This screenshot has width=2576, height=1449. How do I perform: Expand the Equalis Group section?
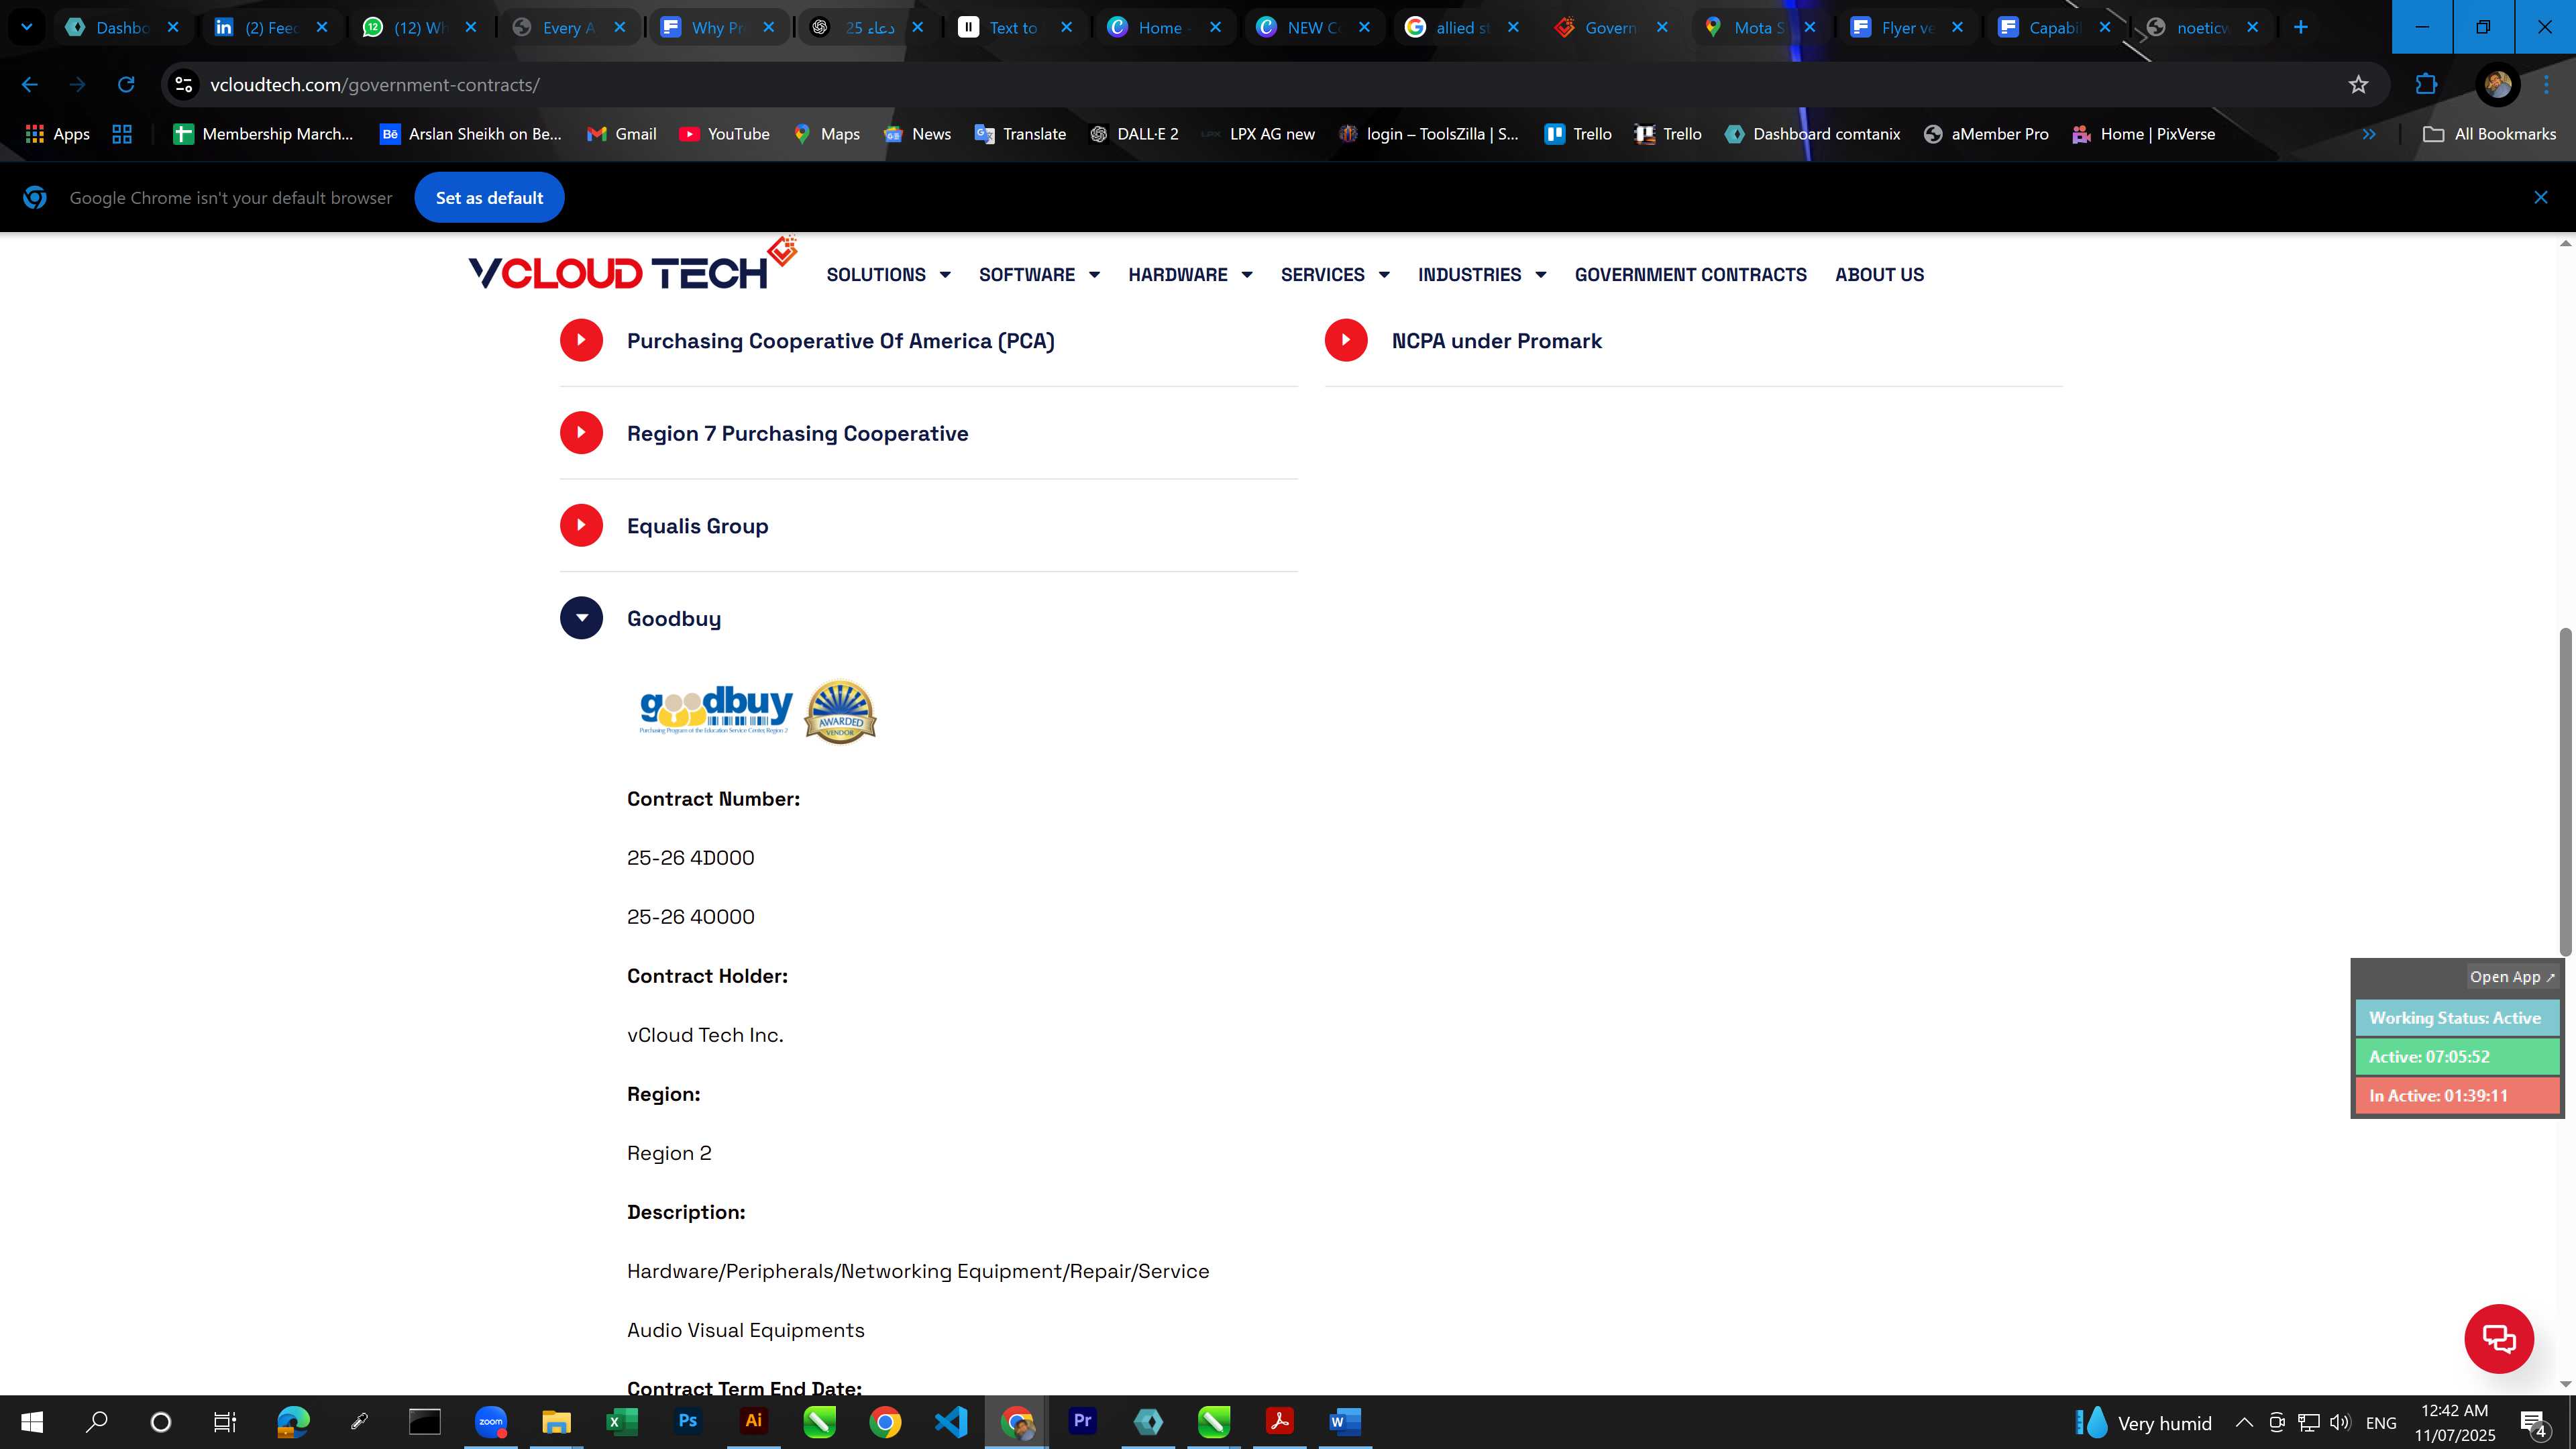tap(580, 526)
